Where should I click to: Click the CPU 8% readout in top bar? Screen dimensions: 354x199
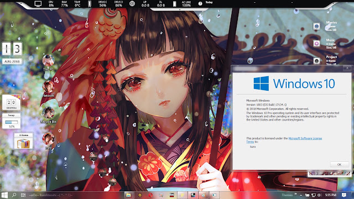51,4
